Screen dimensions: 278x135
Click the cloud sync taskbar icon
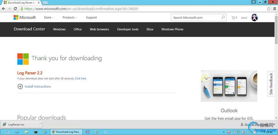[x=106, y=132]
